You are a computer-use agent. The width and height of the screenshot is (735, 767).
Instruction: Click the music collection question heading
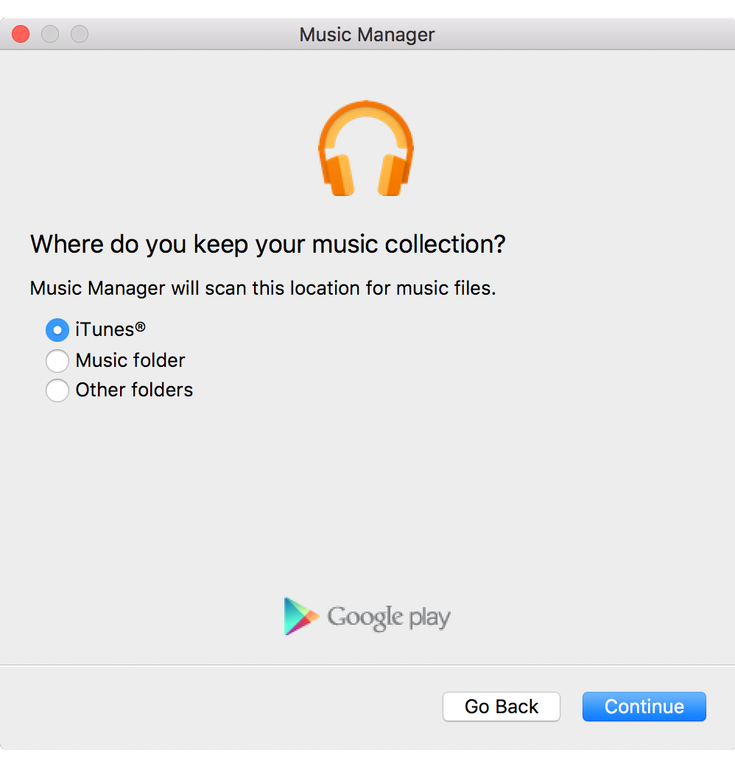(x=268, y=244)
